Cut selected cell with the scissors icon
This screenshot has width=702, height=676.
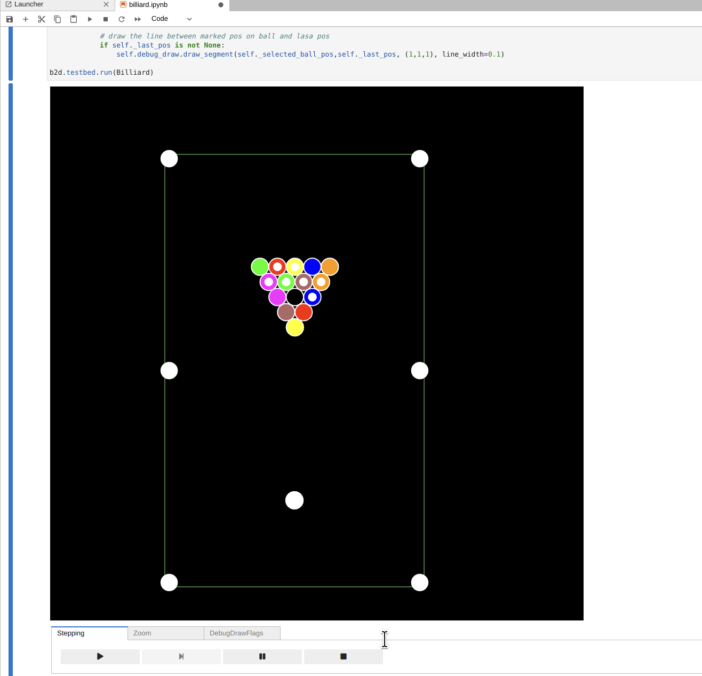pos(42,19)
